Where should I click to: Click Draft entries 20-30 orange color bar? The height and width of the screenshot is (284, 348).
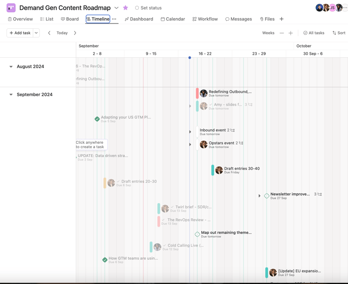[x=105, y=183]
